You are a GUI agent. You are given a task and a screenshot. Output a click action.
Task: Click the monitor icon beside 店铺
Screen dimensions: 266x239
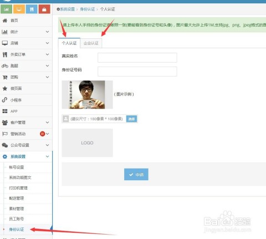[5, 43]
